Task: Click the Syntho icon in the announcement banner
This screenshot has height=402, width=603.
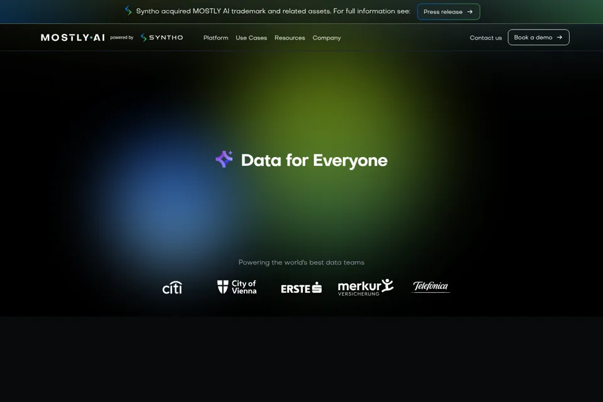Action: 128,11
